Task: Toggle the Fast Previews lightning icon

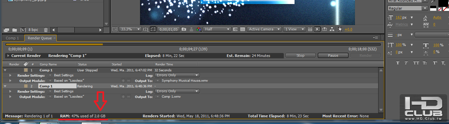Action: click(317, 29)
